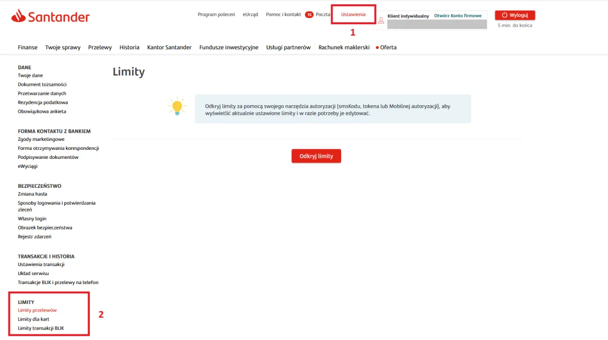
Task: Log out with Wyloguj button
Action: tap(515, 15)
